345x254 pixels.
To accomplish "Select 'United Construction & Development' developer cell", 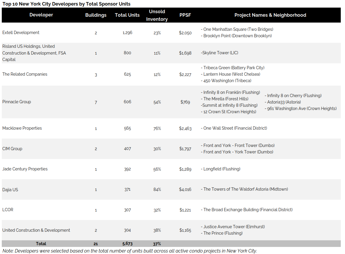I will 36,230.
